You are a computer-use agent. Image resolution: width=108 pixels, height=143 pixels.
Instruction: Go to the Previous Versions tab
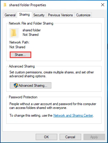[x=60, y=15]
